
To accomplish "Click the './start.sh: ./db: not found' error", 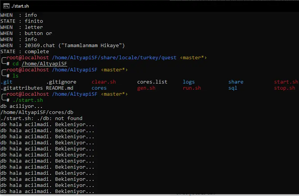I will click(x=41, y=119).
